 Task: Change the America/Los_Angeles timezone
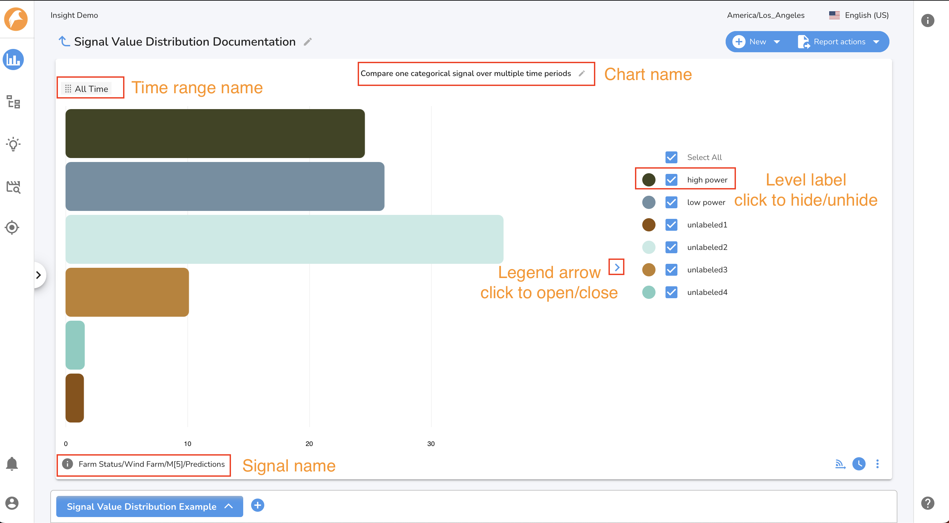[766, 15]
